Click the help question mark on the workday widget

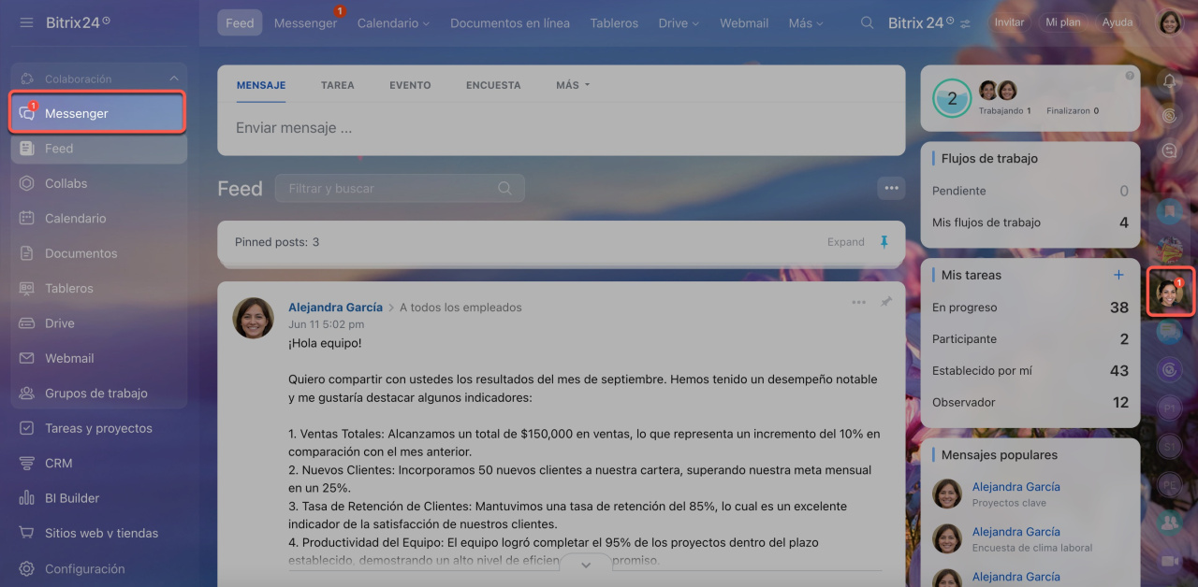click(1130, 76)
